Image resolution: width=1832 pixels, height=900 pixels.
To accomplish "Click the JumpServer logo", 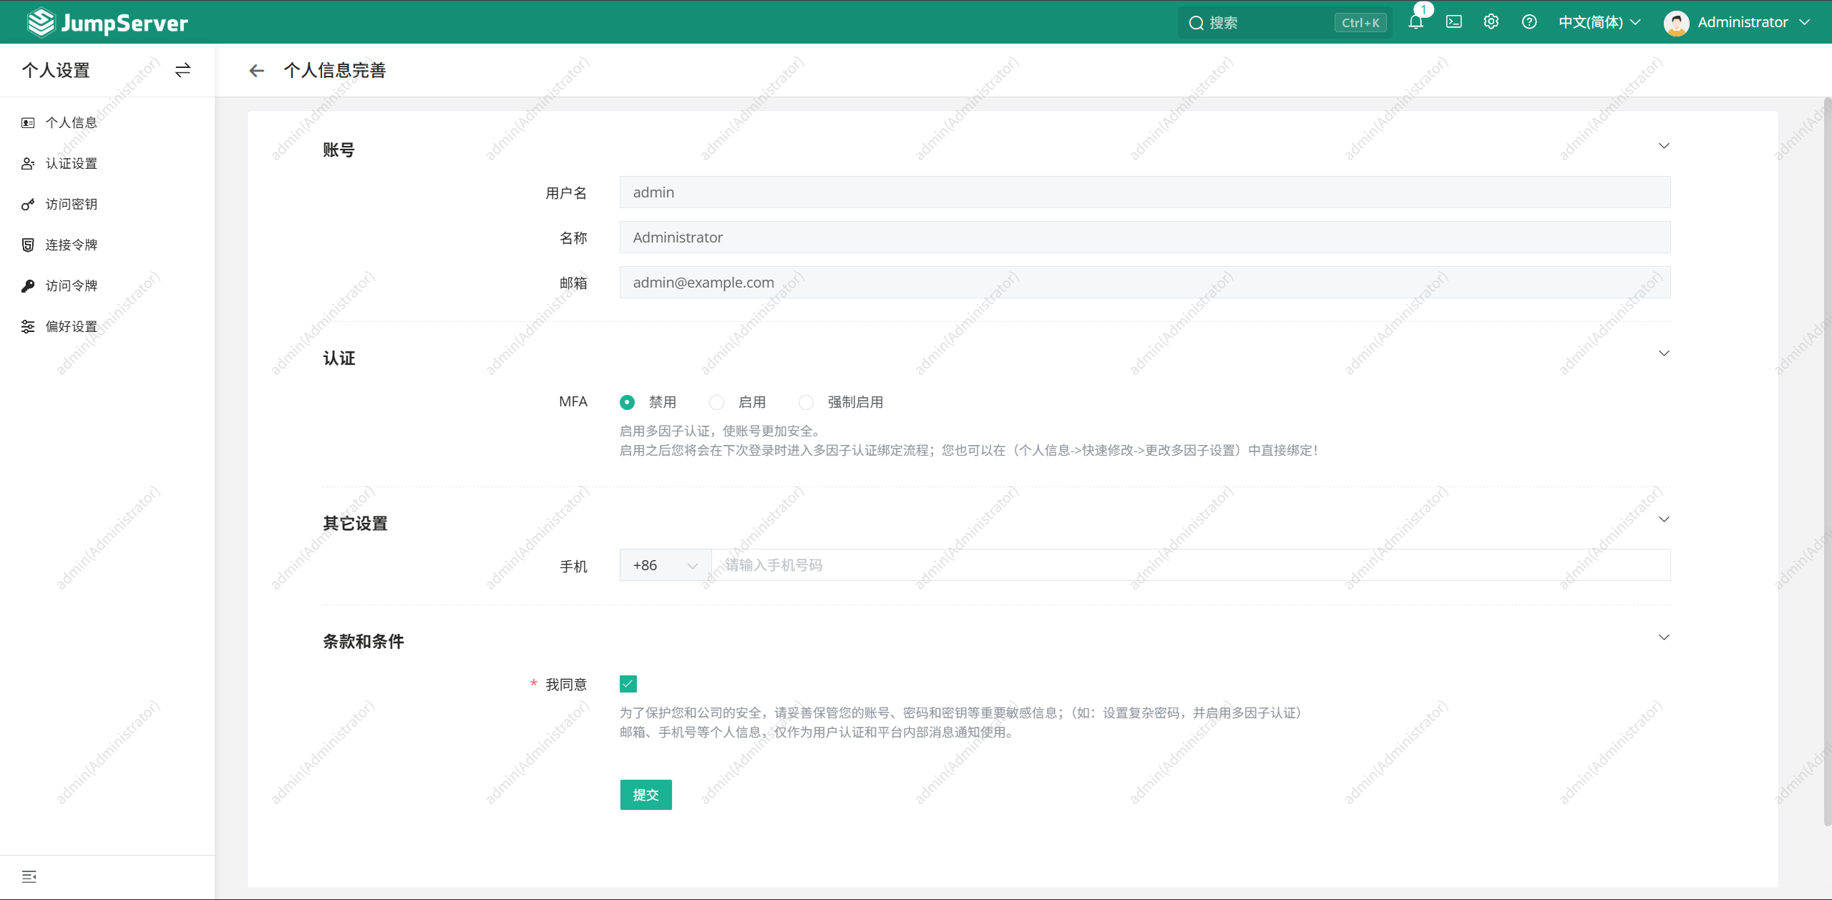I will [107, 22].
